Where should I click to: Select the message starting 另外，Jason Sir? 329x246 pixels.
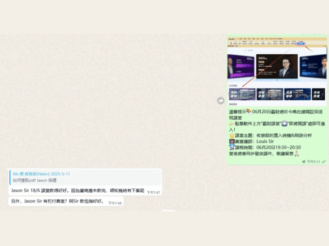point(57,201)
